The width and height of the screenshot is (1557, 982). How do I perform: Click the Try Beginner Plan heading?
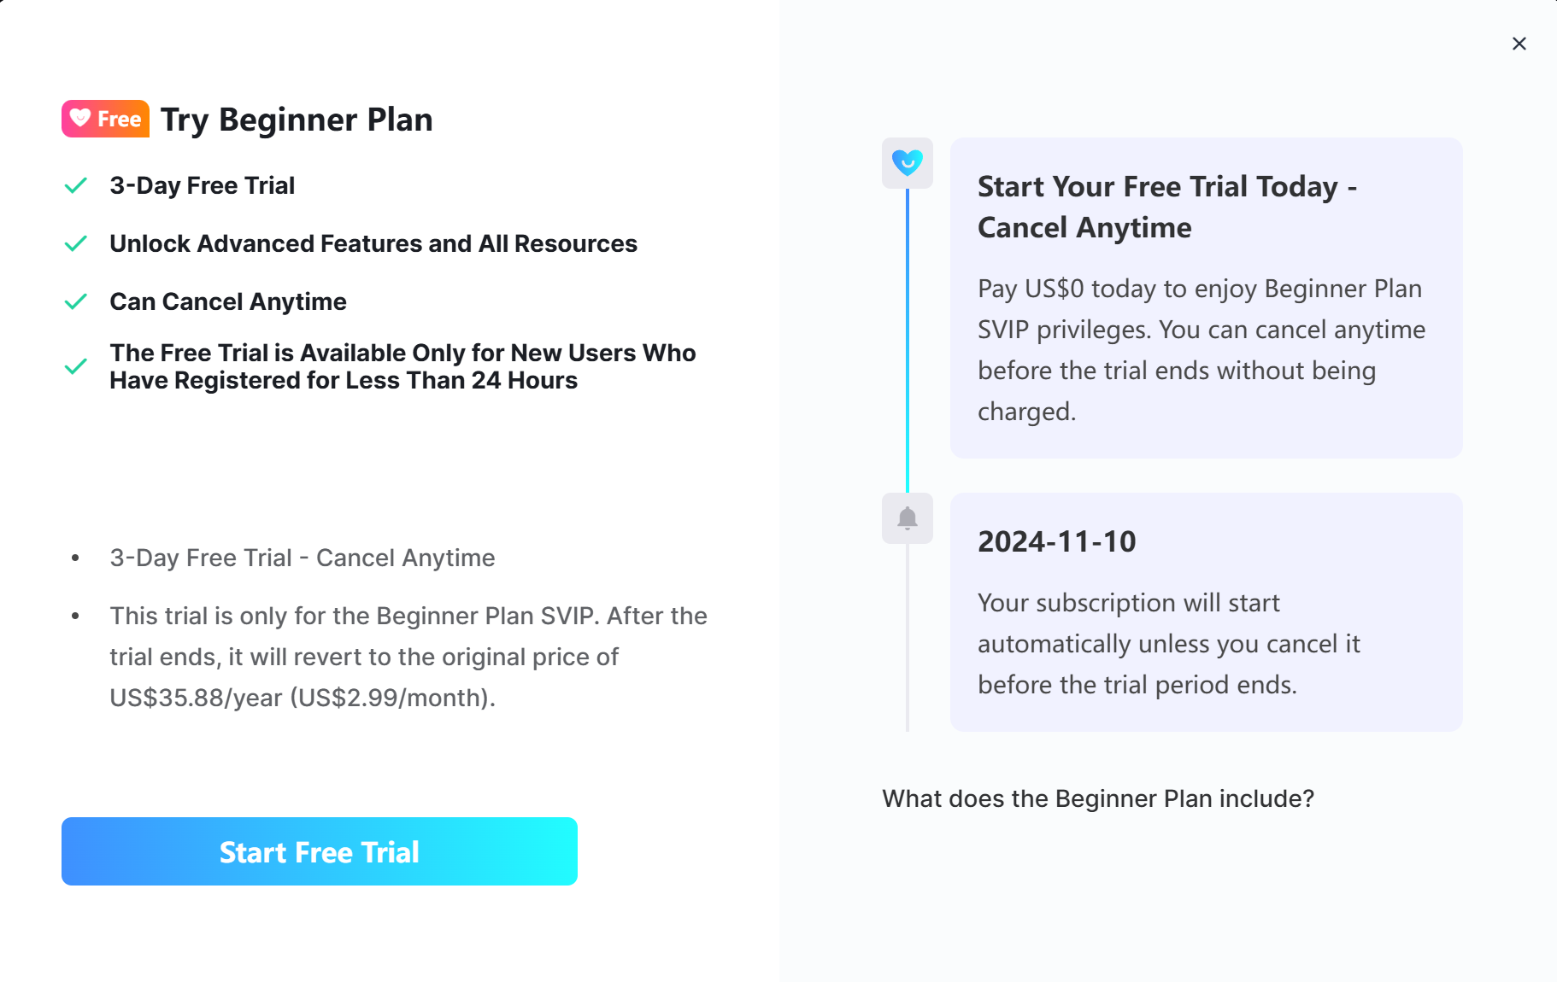click(x=297, y=120)
